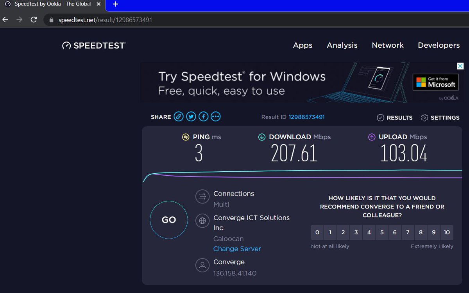The image size is (469, 293).
Task: Open the Developers menu
Action: (x=439, y=45)
